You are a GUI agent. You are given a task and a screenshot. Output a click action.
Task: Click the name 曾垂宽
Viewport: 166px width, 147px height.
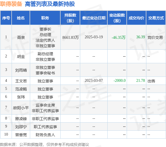[21, 135]
